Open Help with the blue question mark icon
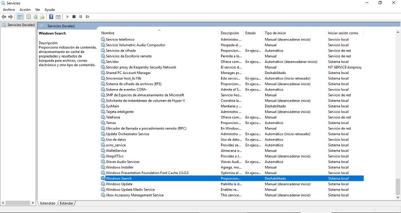This screenshot has height=213, width=401. click(x=51, y=17)
